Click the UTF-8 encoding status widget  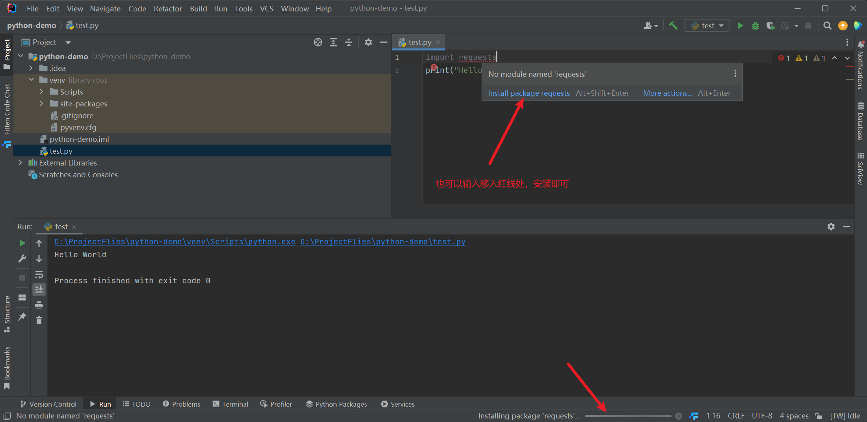click(762, 416)
